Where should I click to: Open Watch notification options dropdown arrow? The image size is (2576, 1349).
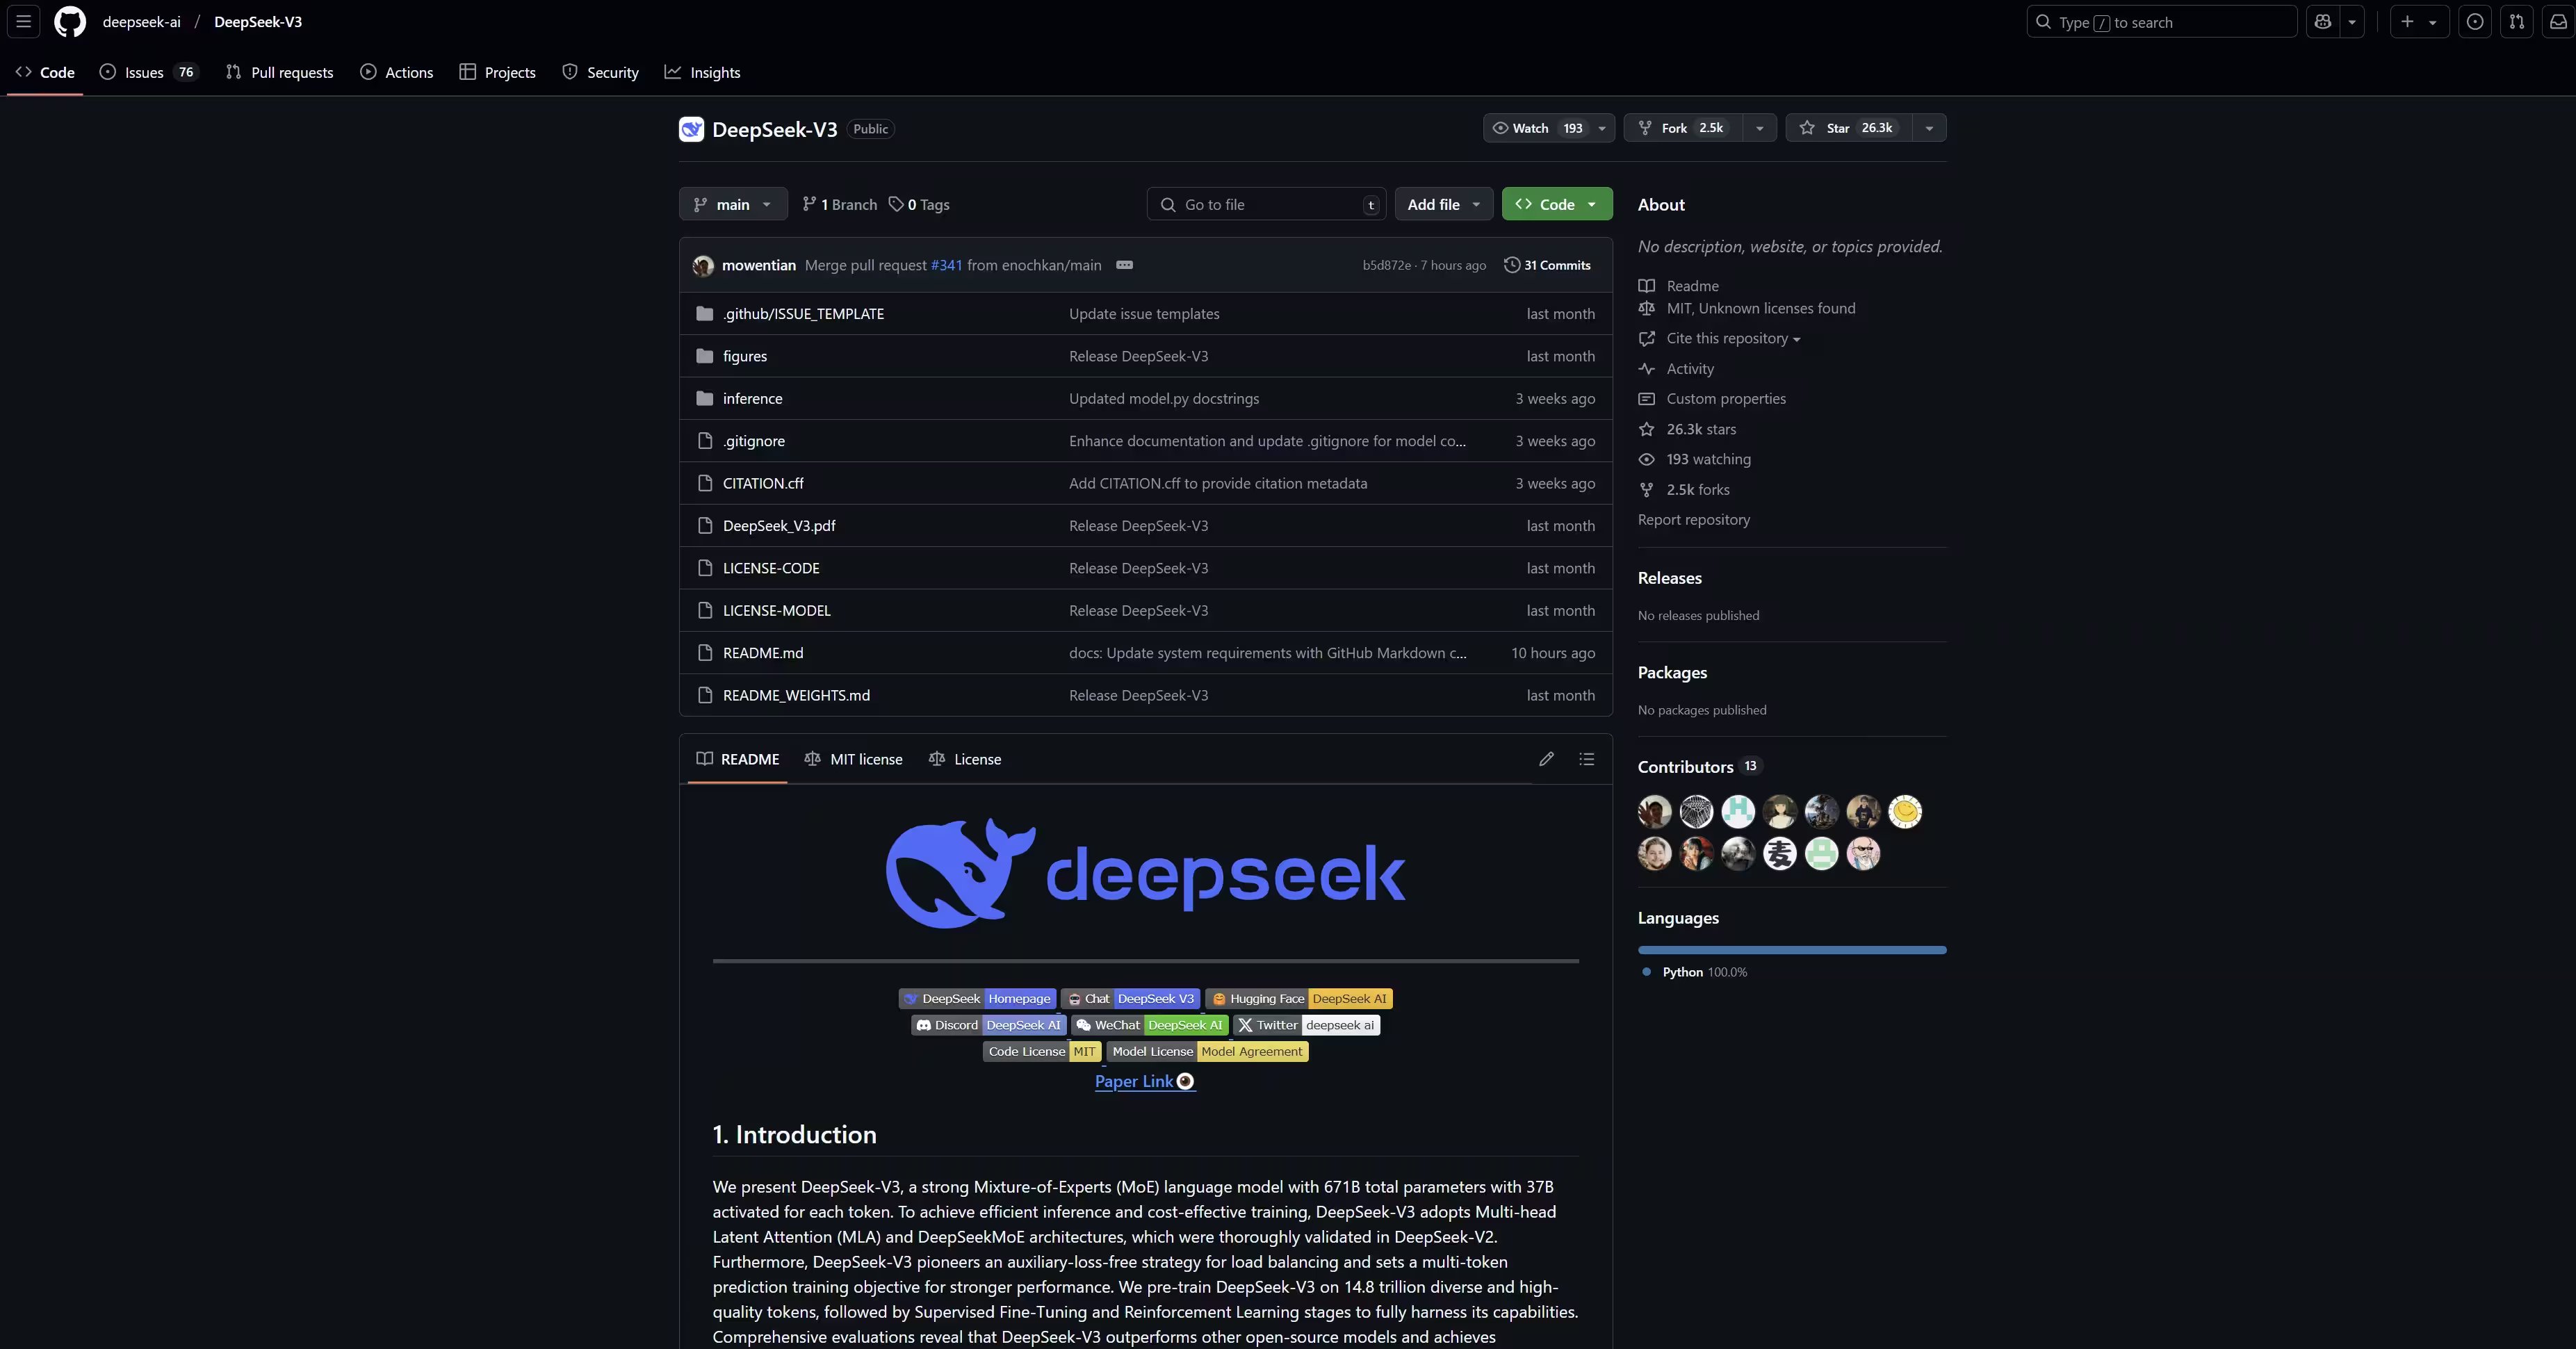pos(1602,128)
